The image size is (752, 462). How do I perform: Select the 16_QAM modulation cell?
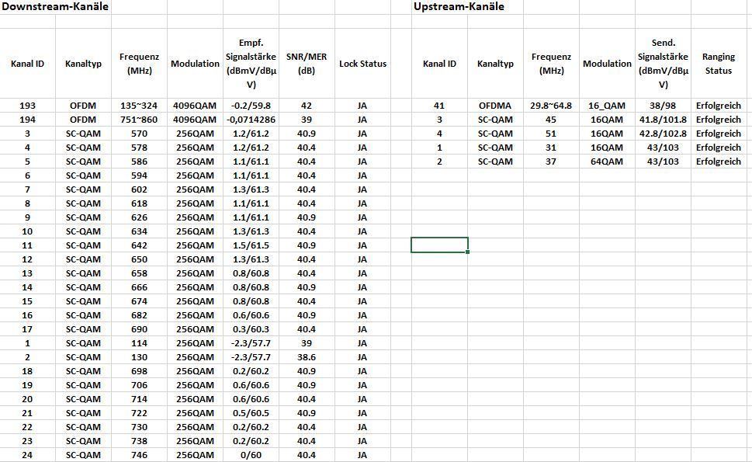tap(607, 106)
